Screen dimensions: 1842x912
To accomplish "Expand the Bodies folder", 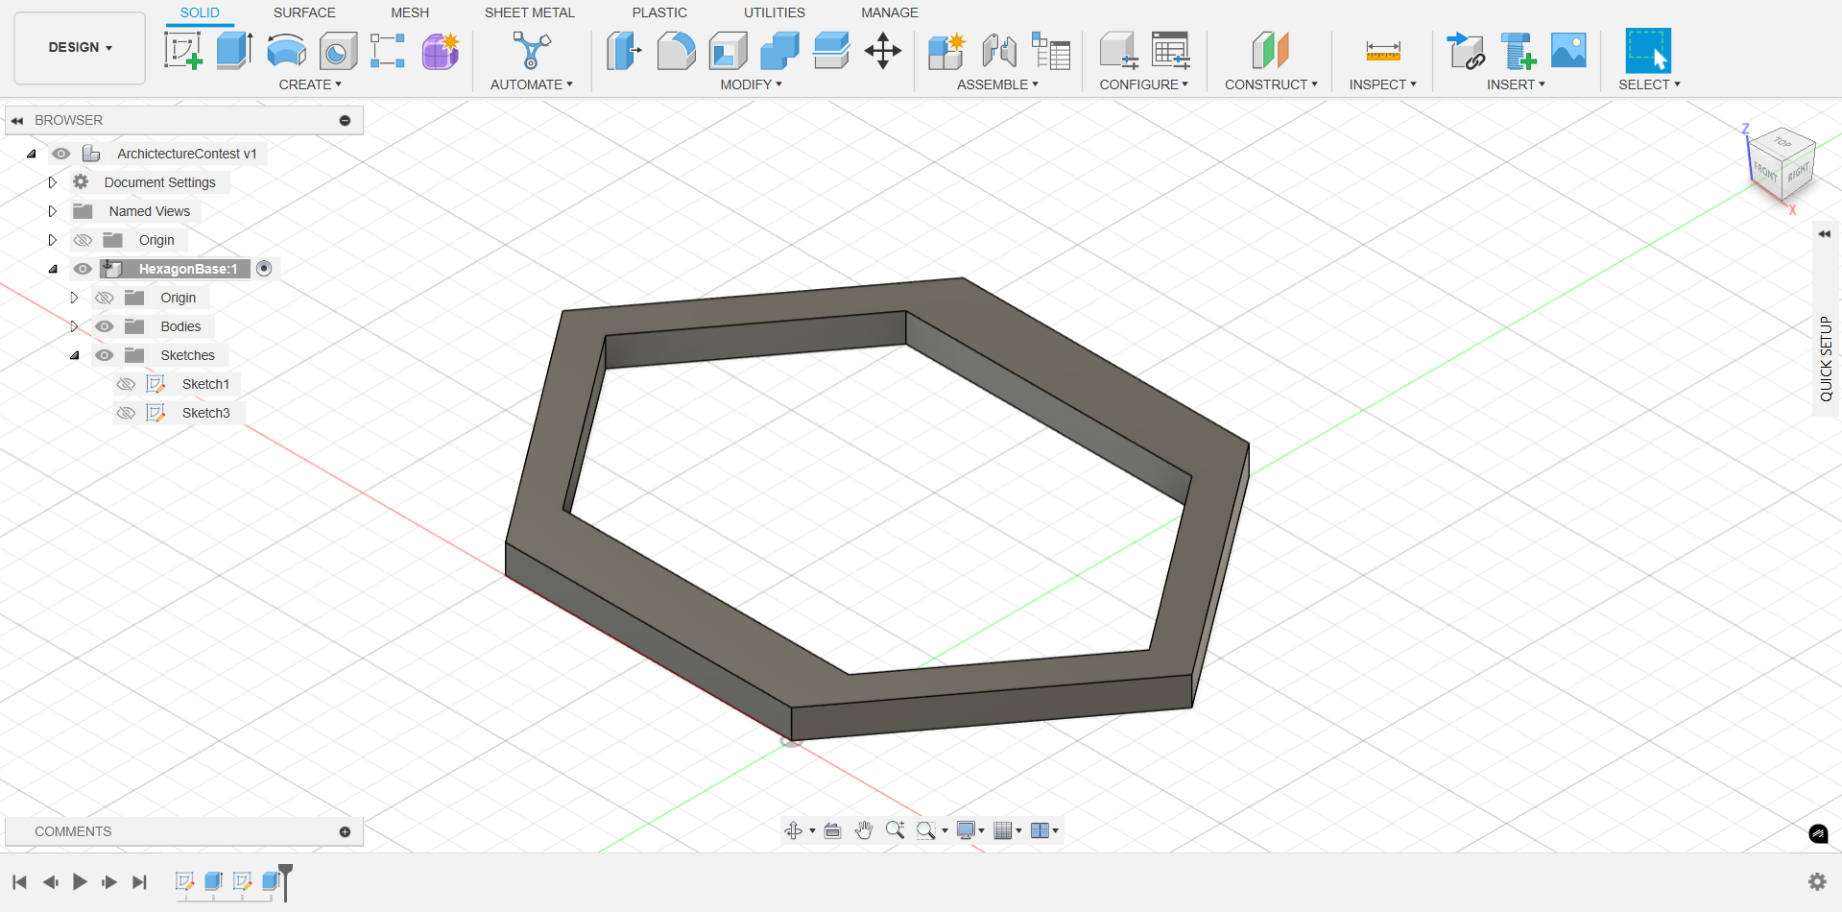I will pyautogui.click(x=74, y=326).
